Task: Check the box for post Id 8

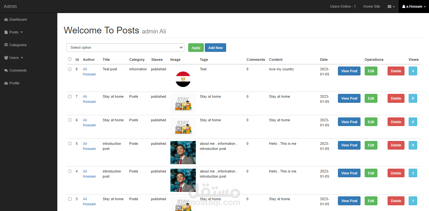Action: [x=70, y=69]
